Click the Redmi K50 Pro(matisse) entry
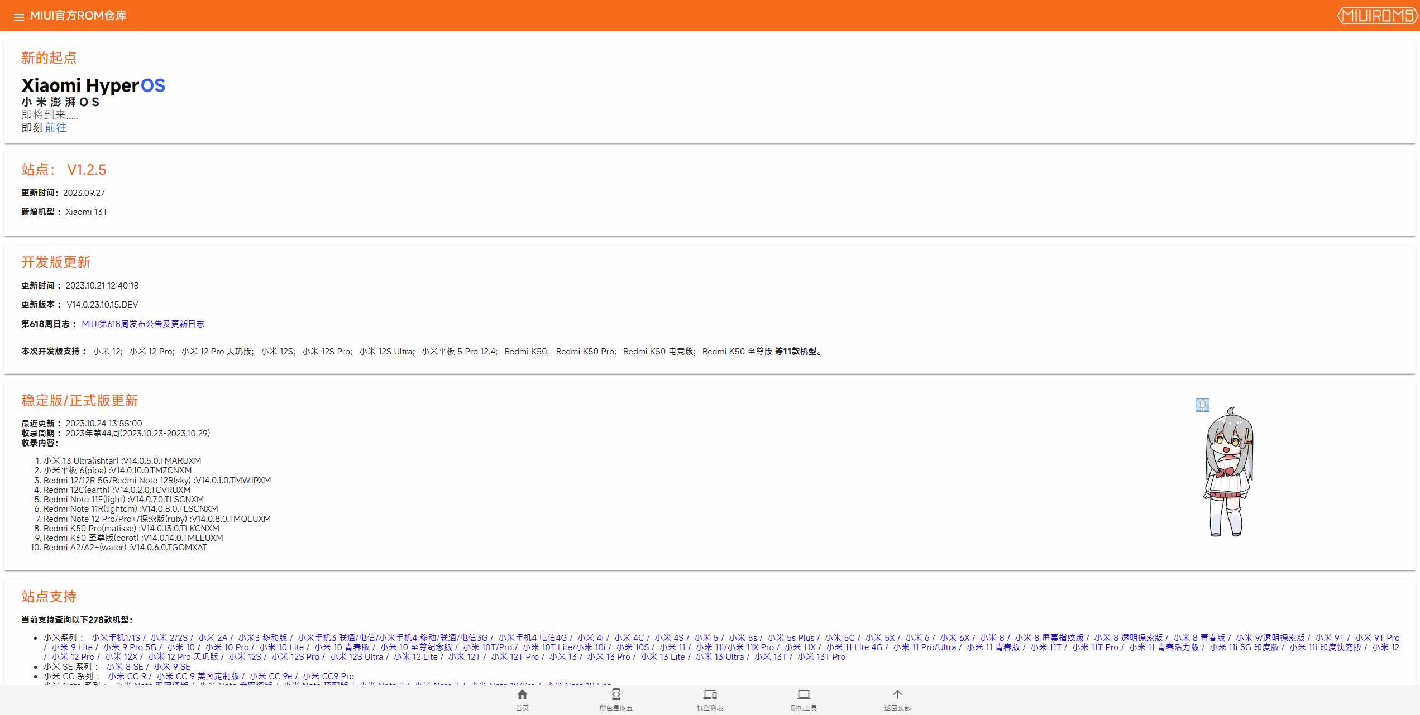1420x715 pixels. tap(131, 529)
